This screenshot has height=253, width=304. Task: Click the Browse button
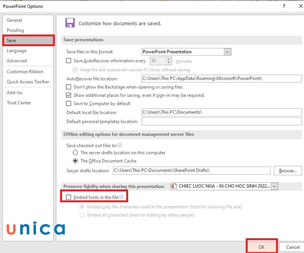coord(288,171)
